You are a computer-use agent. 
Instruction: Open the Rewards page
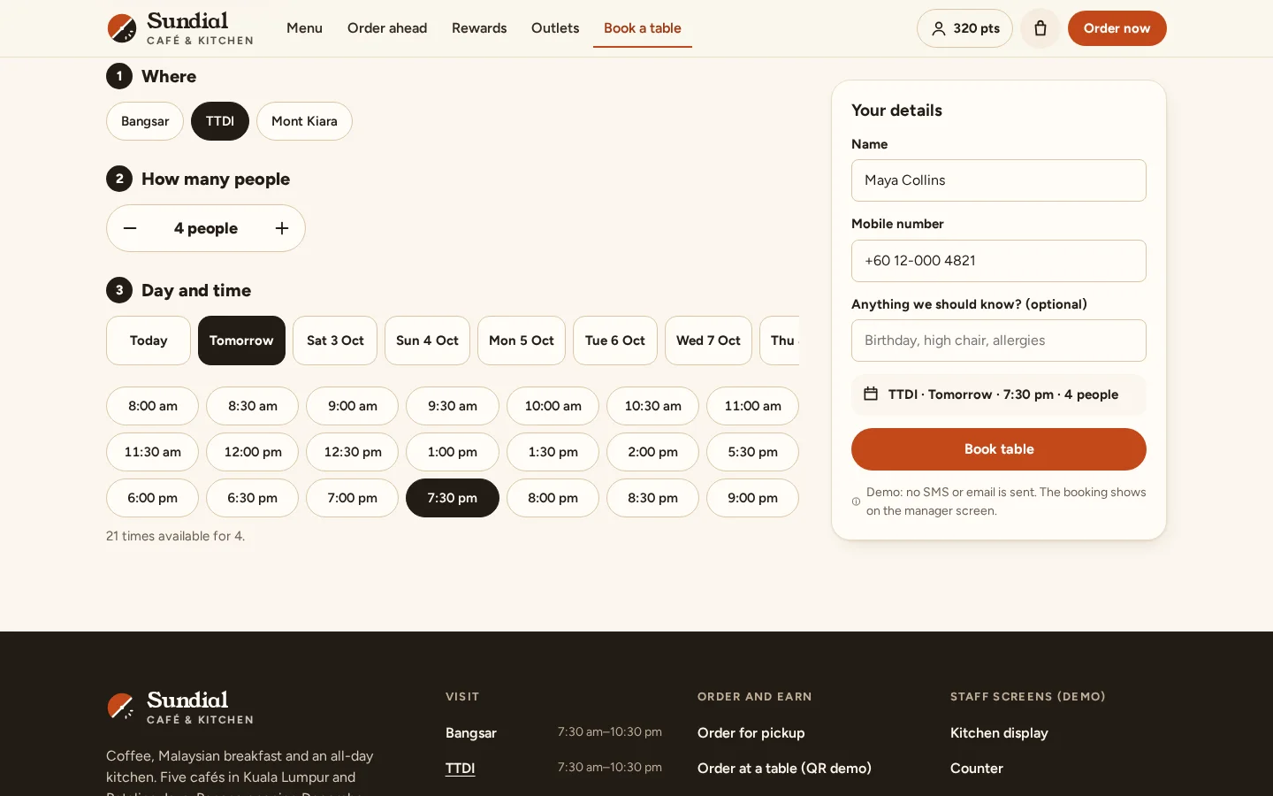[479, 28]
